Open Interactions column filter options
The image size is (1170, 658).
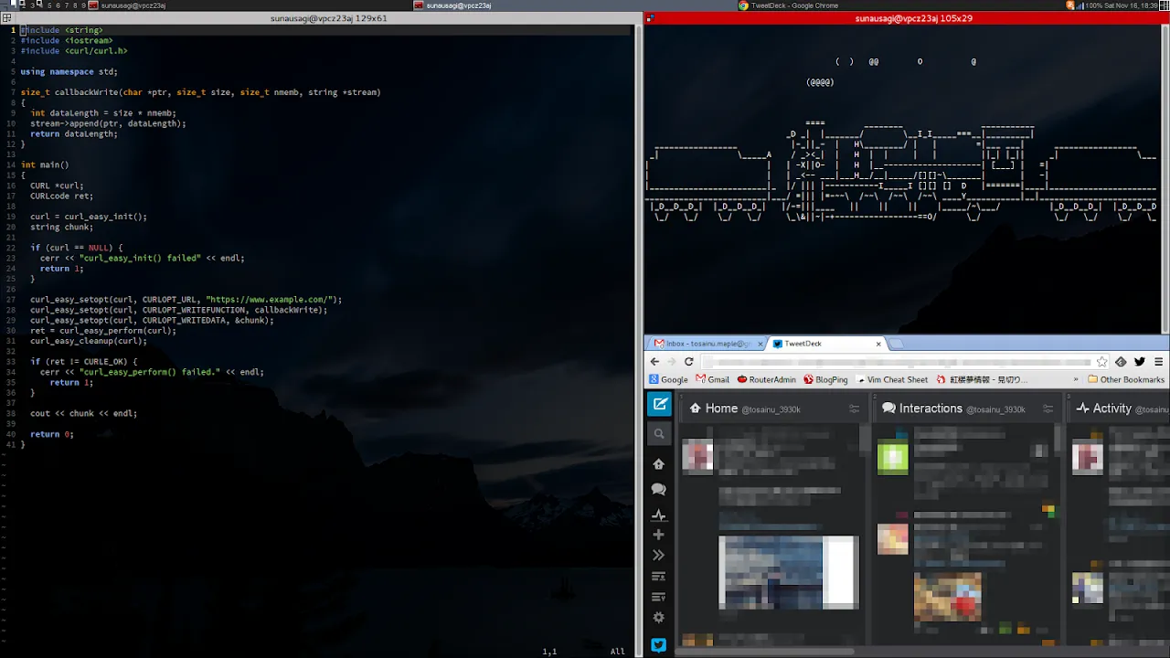[x=1048, y=409]
